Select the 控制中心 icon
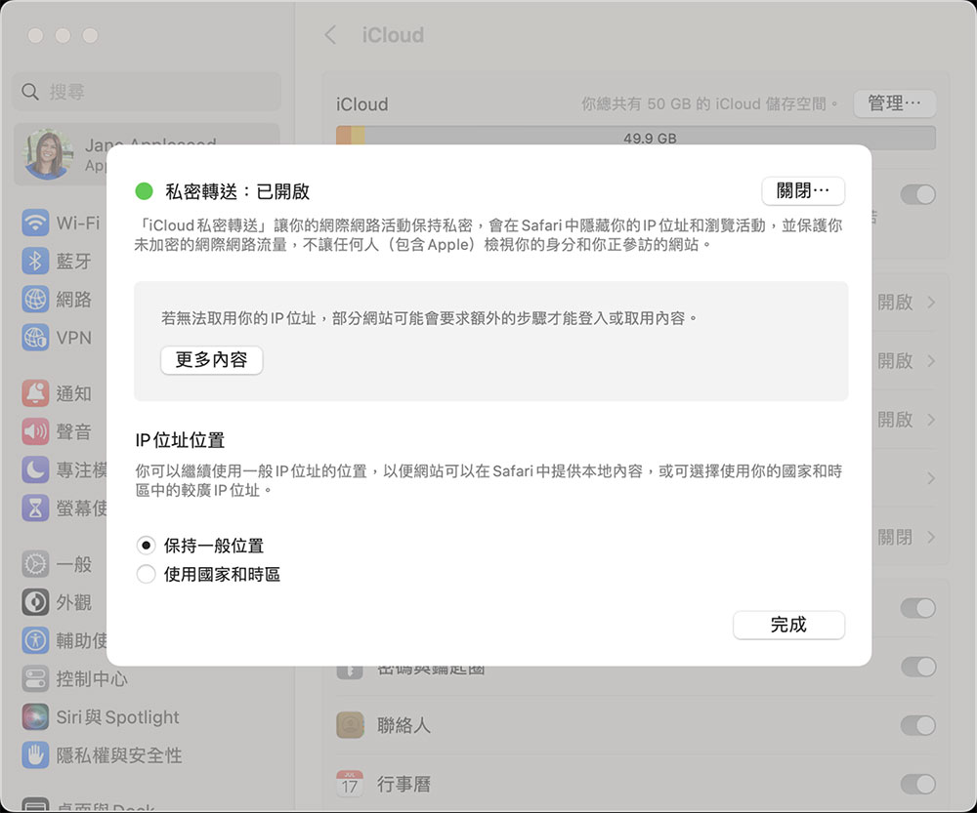The height and width of the screenshot is (813, 977). click(x=36, y=678)
